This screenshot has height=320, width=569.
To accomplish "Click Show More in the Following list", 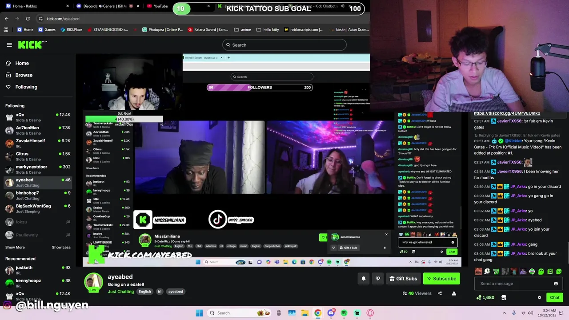I will pyautogui.click(x=15, y=247).
